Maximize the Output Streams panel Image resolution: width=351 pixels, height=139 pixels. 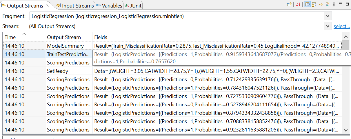tap(347, 4)
